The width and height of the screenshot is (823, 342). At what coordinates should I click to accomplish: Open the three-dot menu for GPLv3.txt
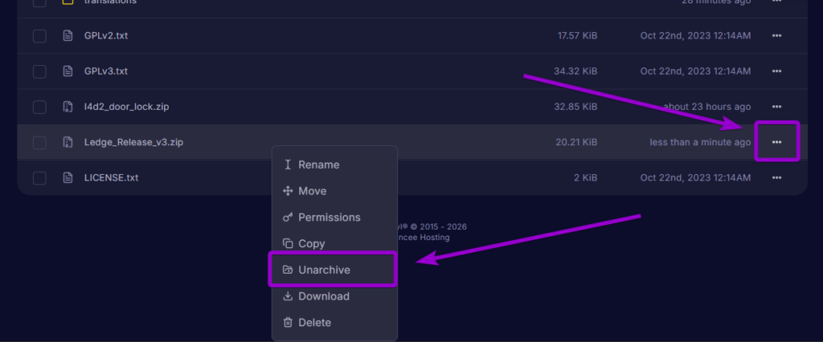click(x=777, y=71)
